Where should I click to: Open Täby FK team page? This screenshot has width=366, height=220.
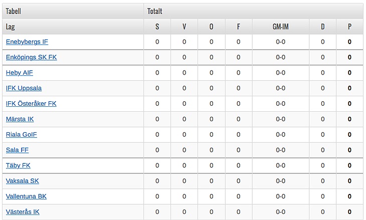pyautogui.click(x=18, y=166)
